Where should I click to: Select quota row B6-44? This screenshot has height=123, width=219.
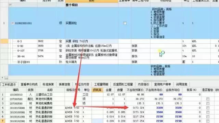coord(21,56)
